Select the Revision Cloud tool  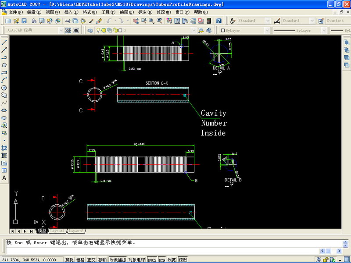[4, 95]
